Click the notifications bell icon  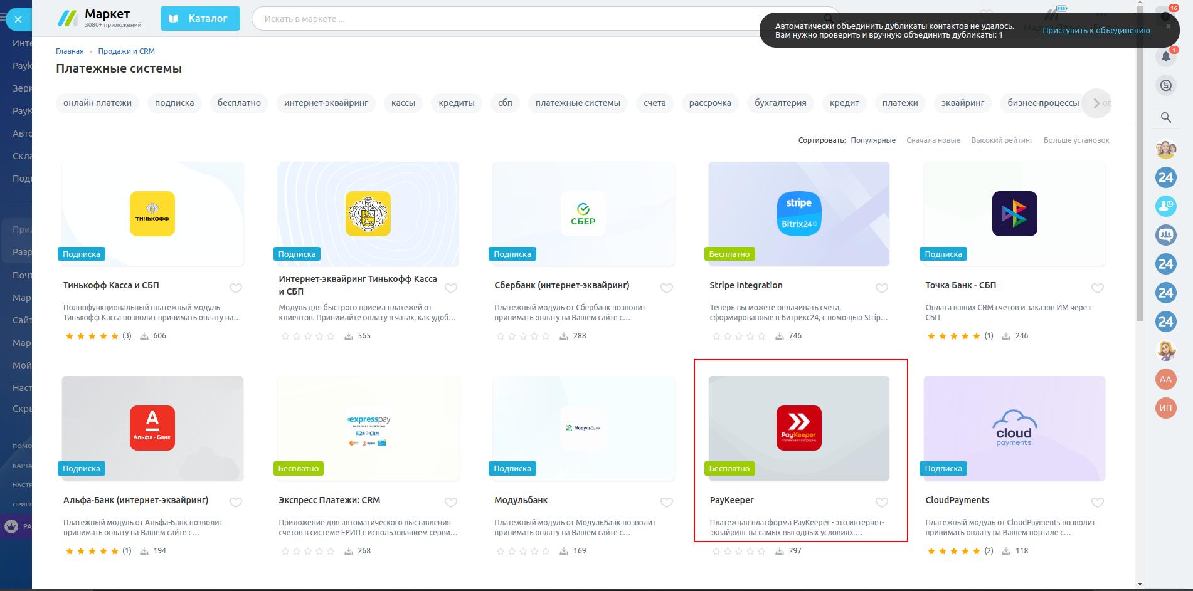[x=1165, y=56]
